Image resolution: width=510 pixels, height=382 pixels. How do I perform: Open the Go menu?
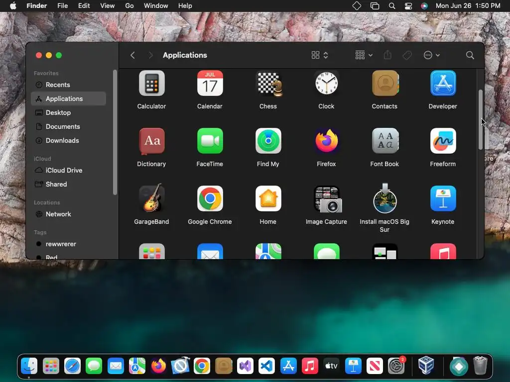point(129,6)
